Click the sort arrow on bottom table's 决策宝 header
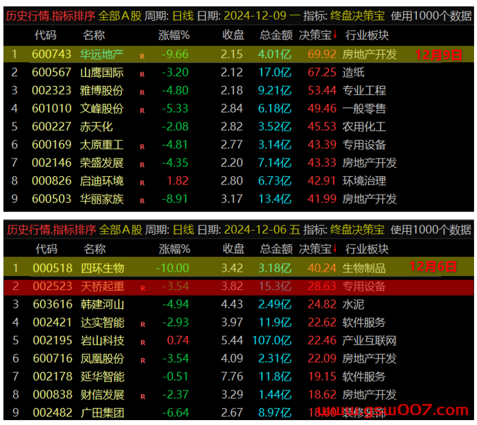 [335, 249]
